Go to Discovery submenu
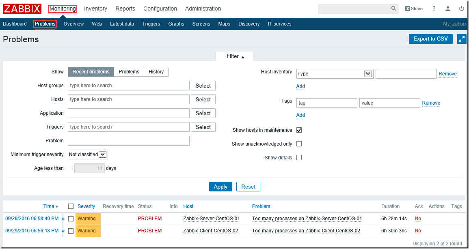This screenshot has height=249, width=469. (x=249, y=24)
